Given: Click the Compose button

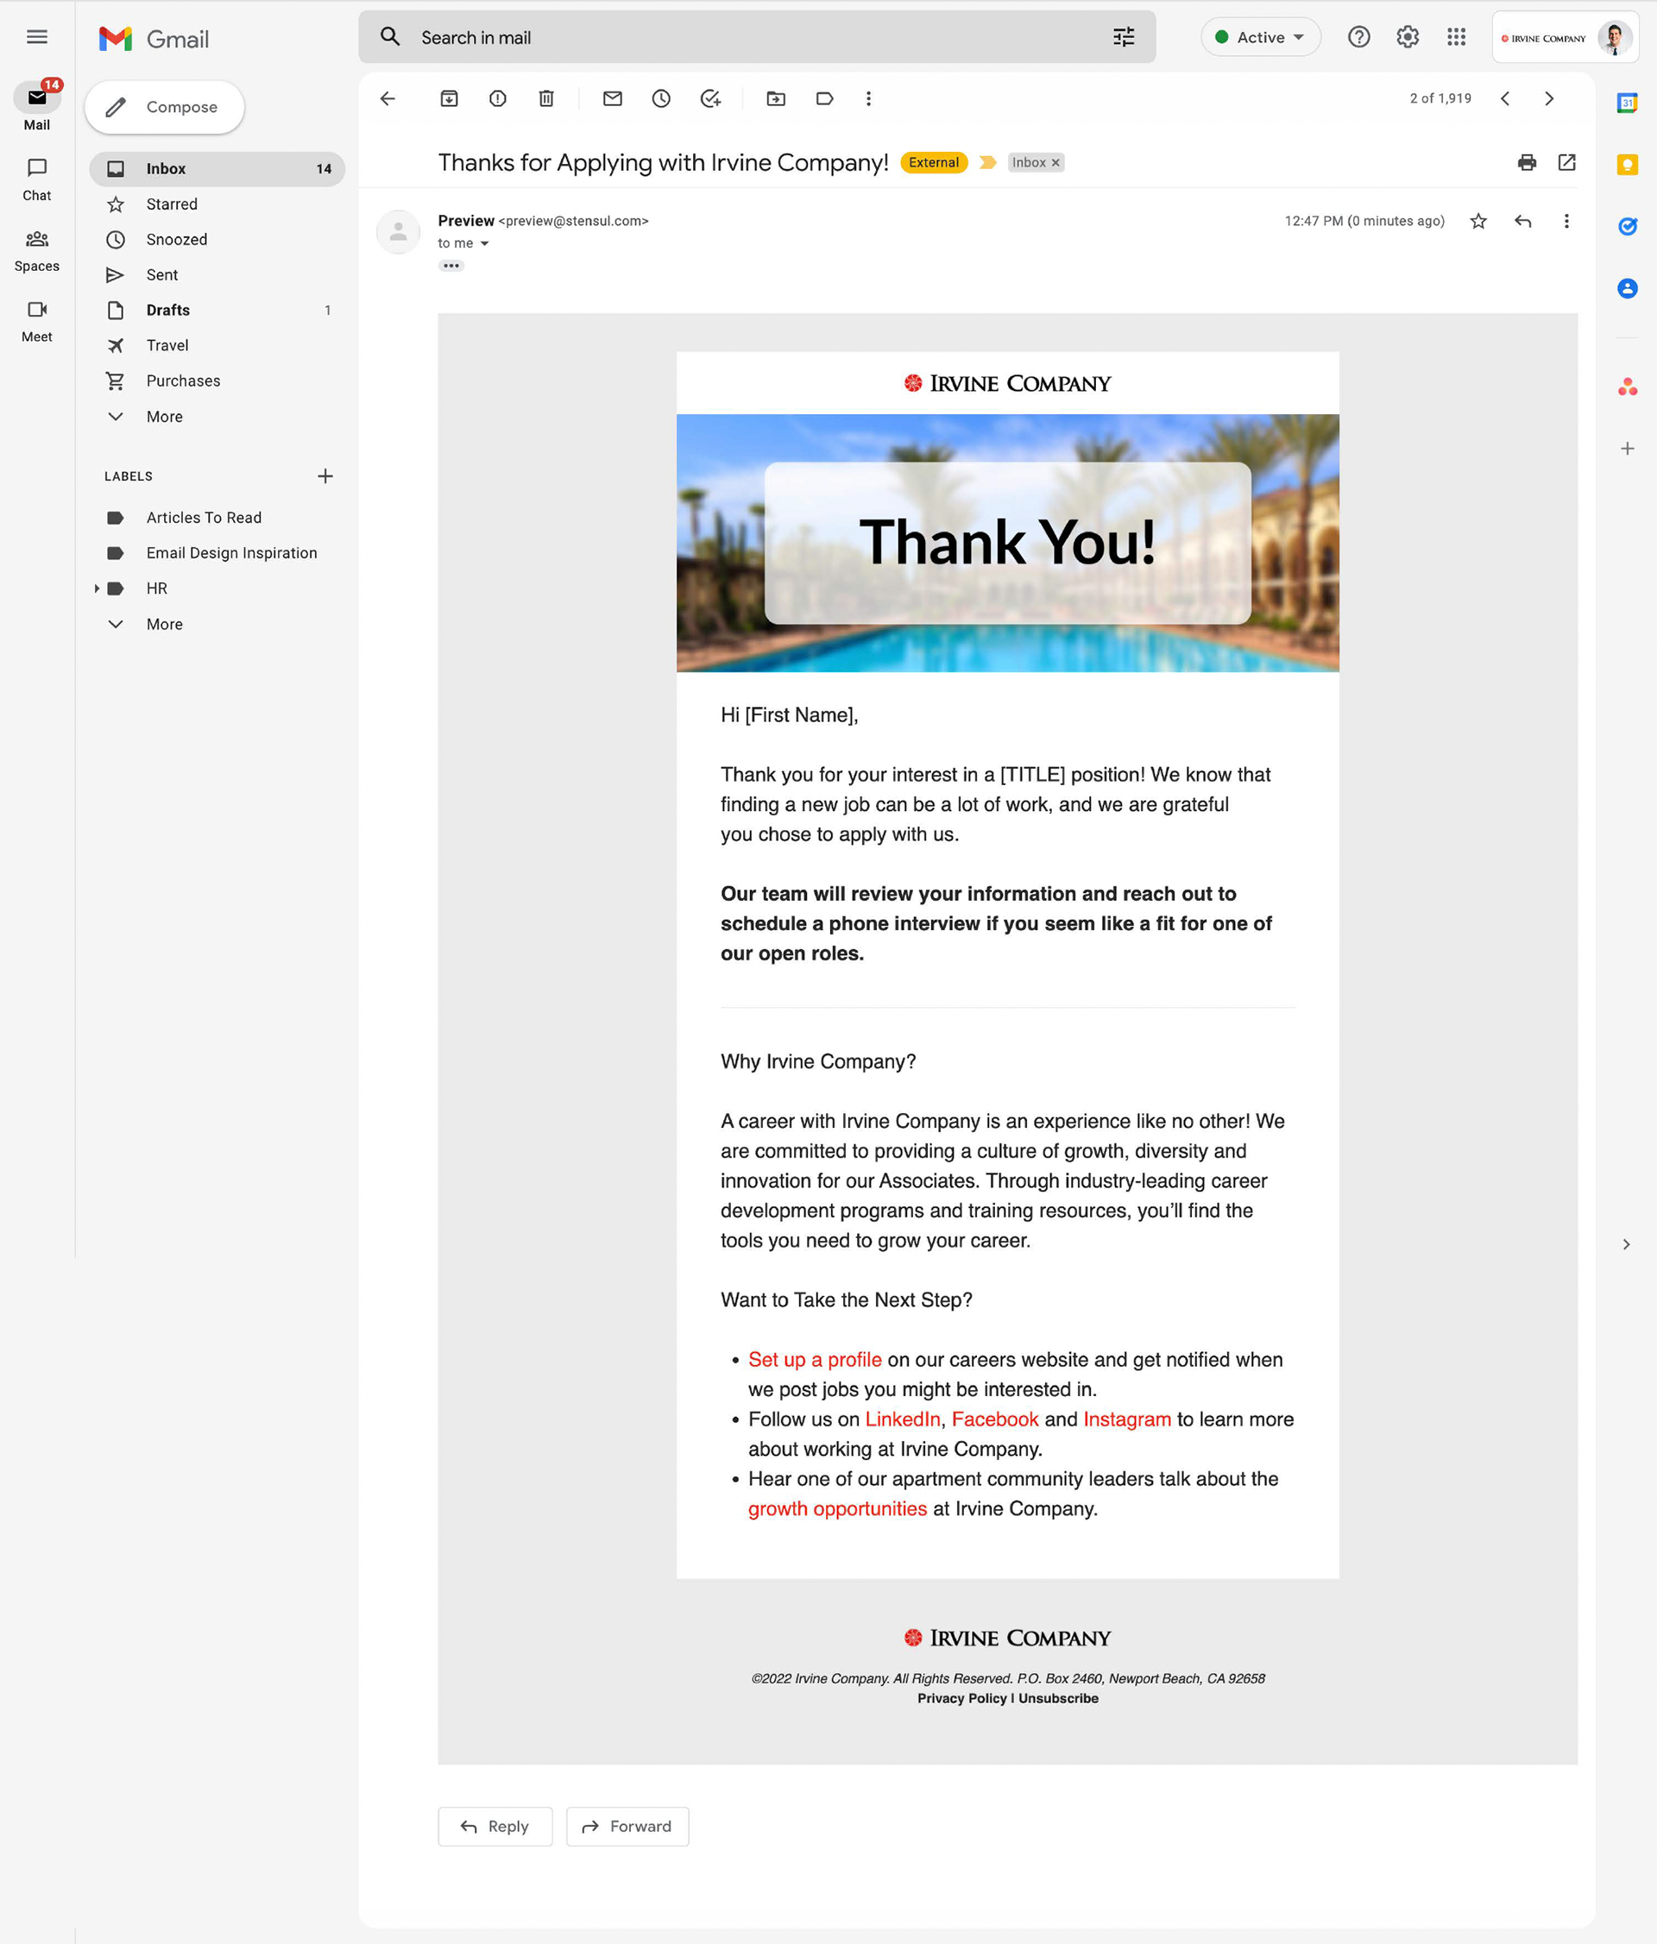Looking at the screenshot, I should coord(165,108).
